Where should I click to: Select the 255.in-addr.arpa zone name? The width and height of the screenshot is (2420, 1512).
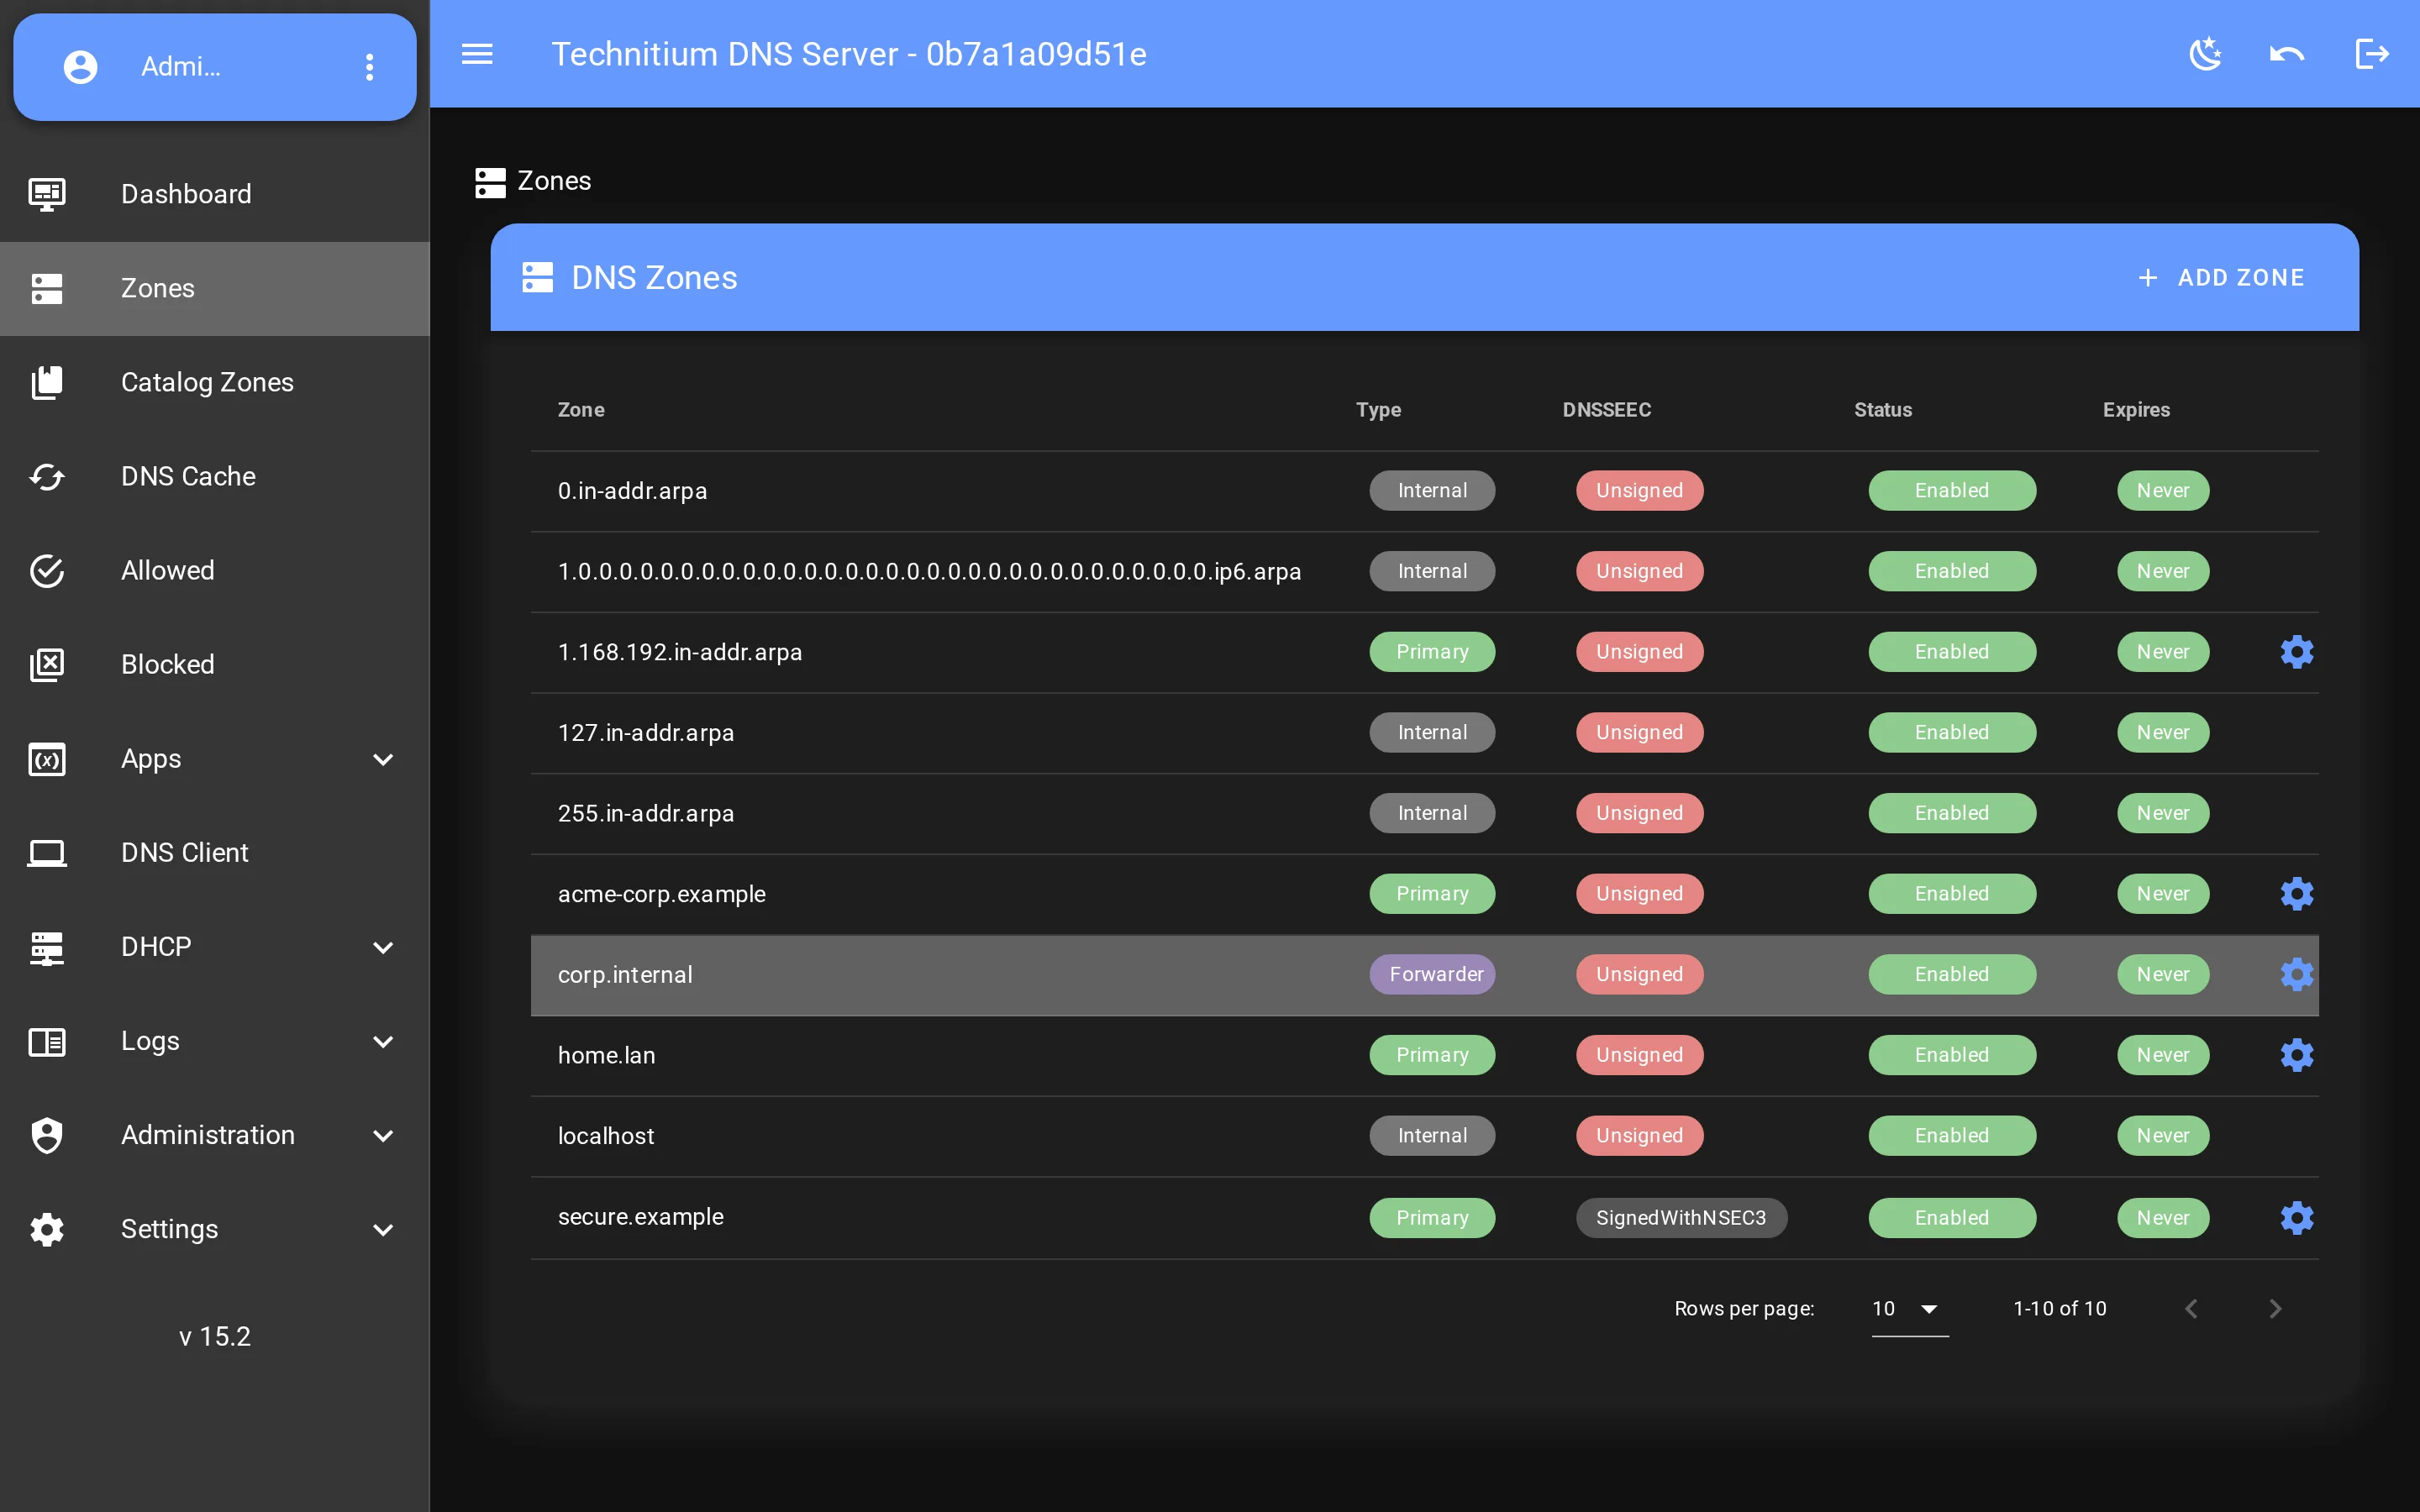tap(646, 814)
